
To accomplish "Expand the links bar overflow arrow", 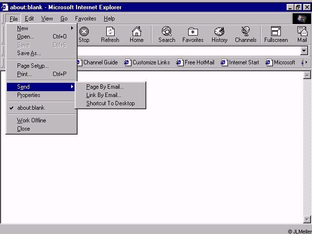I will (306, 62).
